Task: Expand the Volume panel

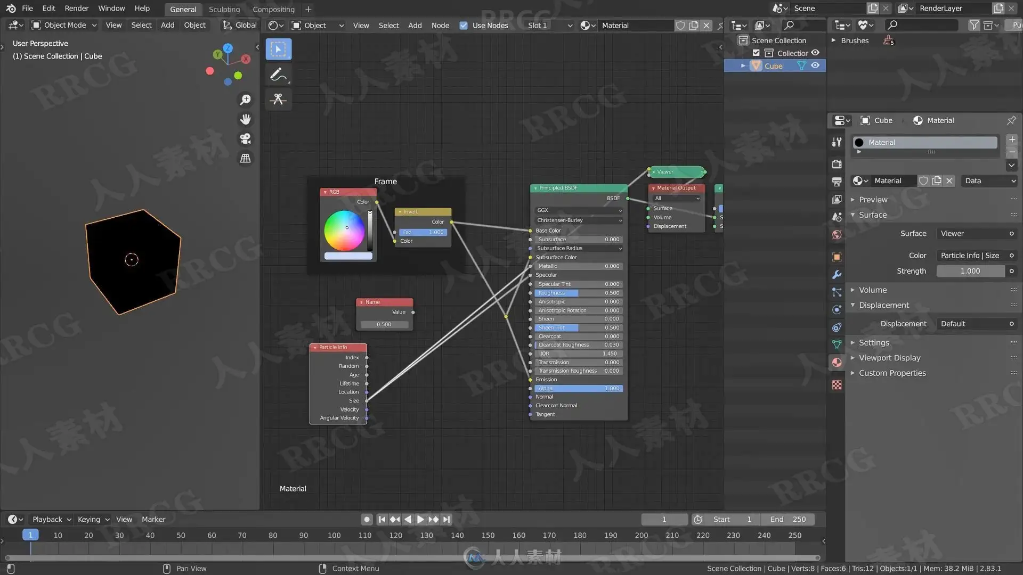Action: pos(872,290)
